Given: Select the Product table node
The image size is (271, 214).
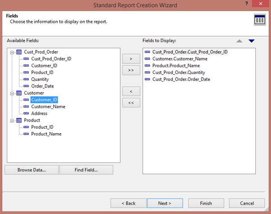Looking at the screenshot, I should click(32, 120).
